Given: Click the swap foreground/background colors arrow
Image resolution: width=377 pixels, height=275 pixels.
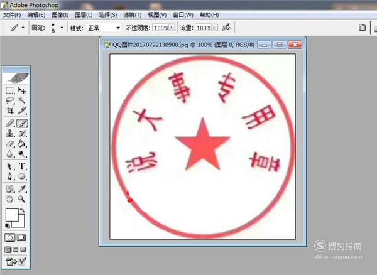Looking at the screenshot, I should click(23, 211).
